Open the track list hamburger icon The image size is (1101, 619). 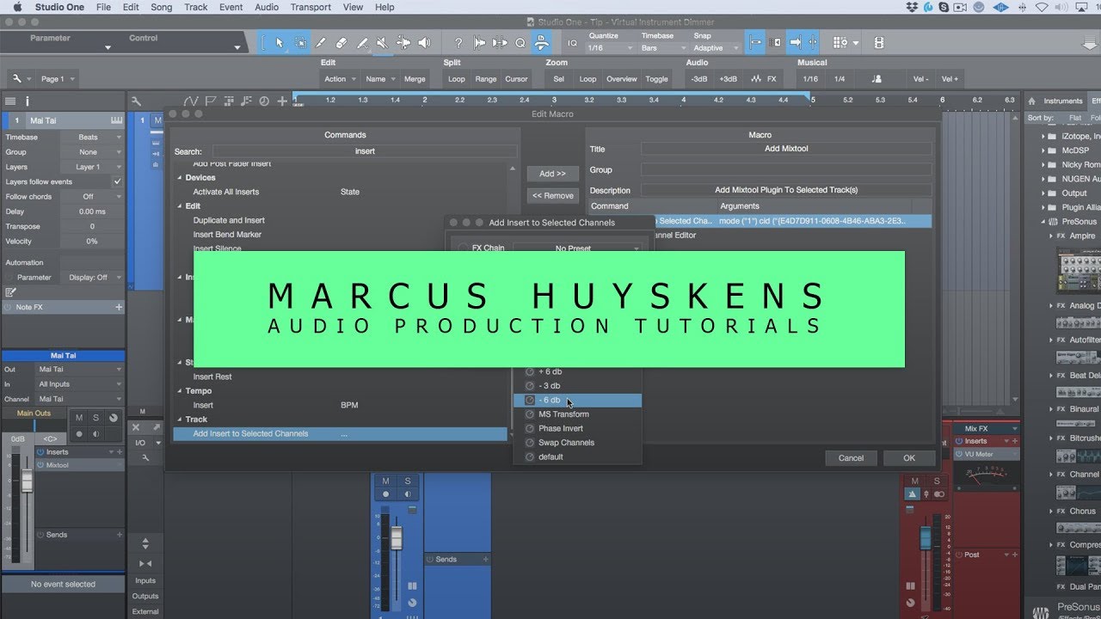point(10,101)
